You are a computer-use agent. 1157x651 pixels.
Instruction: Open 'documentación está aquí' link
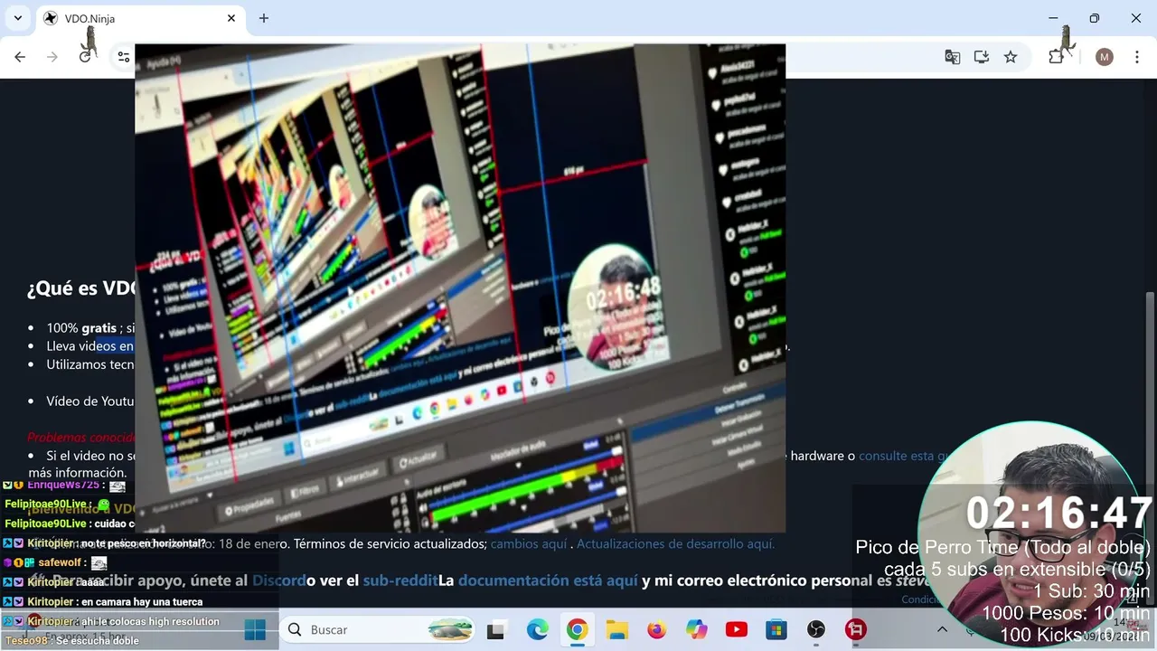coord(548,580)
